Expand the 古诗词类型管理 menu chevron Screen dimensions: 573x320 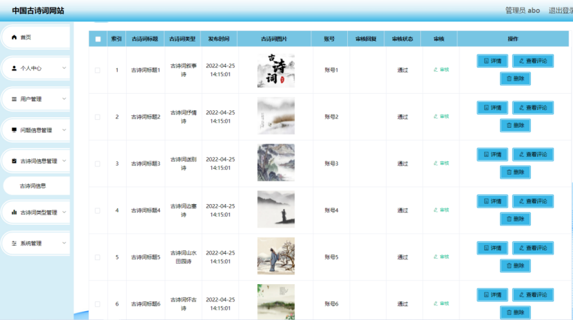[64, 212]
